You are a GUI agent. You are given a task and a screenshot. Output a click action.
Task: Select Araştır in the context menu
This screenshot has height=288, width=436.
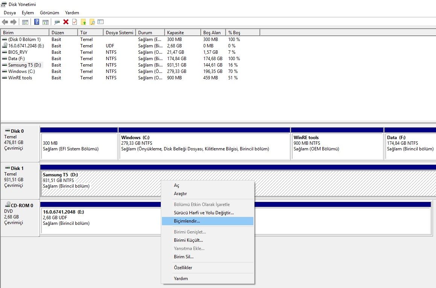(207, 194)
